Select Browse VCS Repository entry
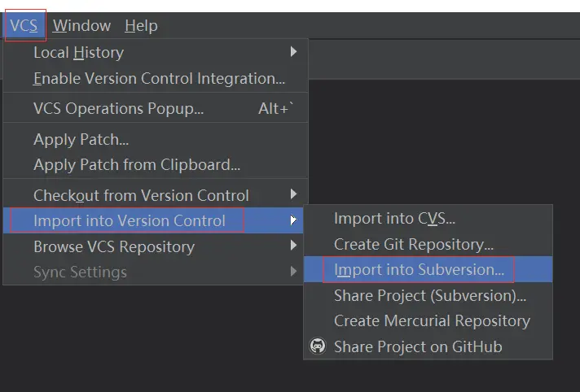The width and height of the screenshot is (580, 392). coord(114,246)
